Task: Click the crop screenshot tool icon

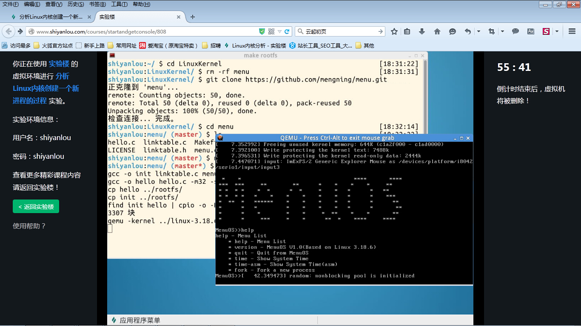Action: pyautogui.click(x=492, y=31)
